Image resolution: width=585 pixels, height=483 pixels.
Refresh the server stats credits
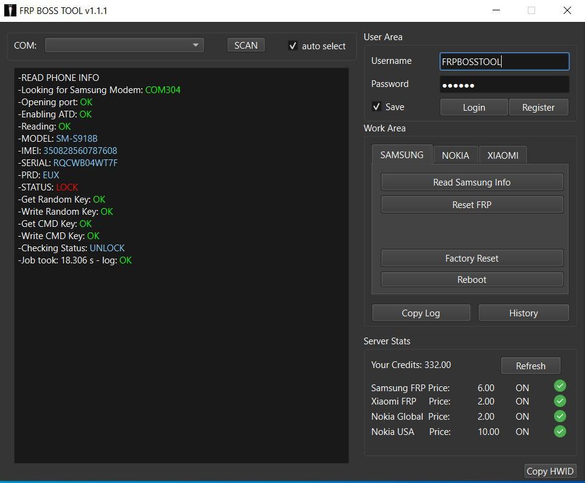(x=530, y=366)
